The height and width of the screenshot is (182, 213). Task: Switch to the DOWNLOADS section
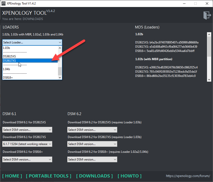[x=94, y=176]
